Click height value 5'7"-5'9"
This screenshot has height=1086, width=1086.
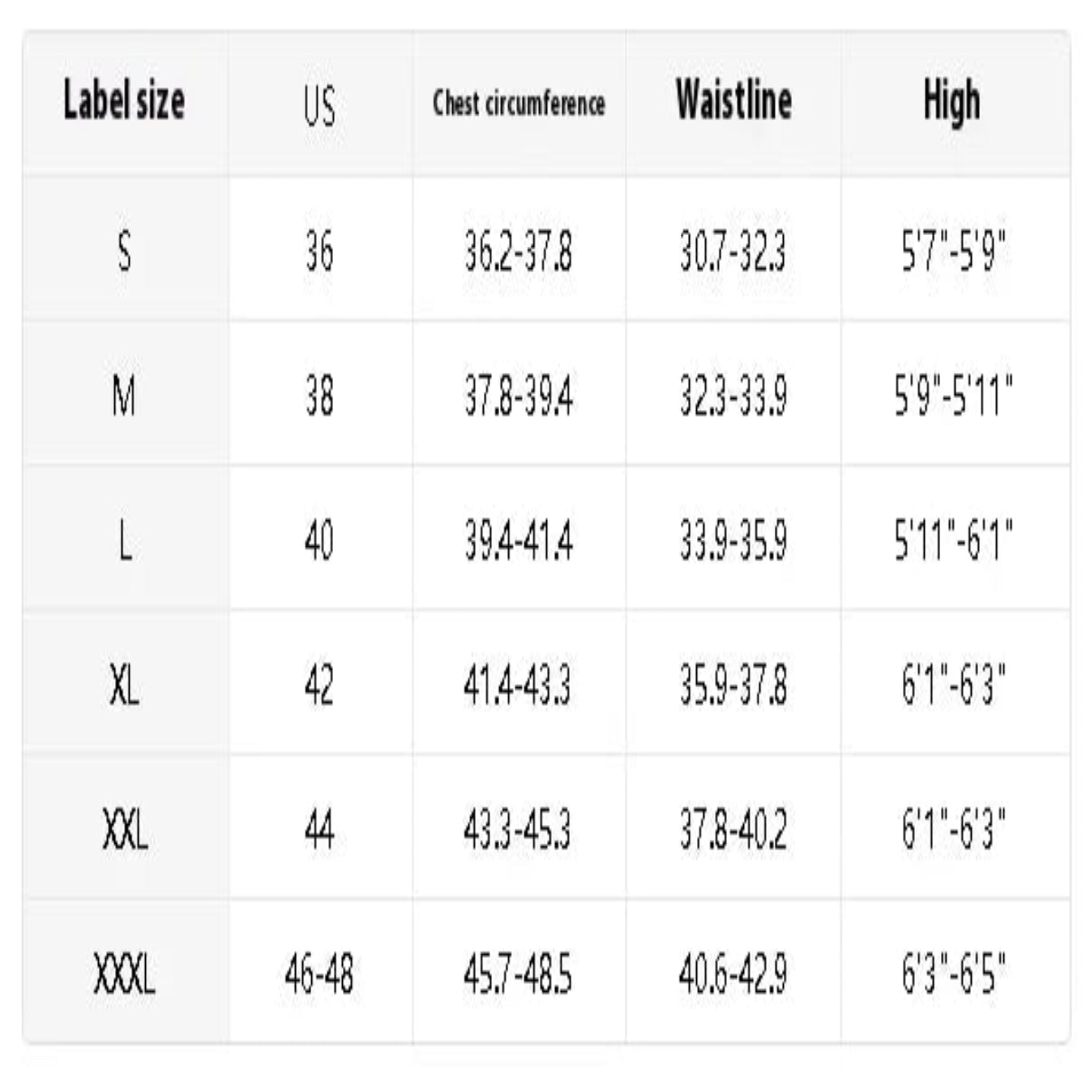point(953,250)
